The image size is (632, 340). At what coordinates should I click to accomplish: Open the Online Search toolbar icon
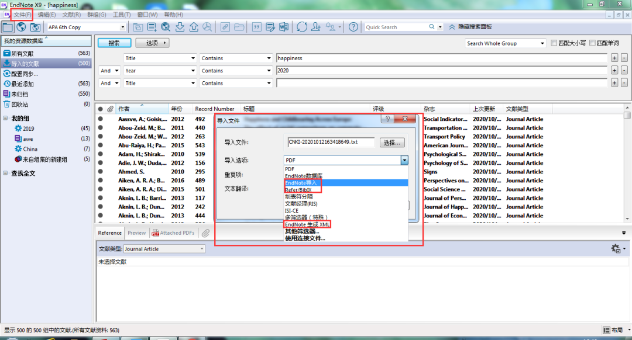[x=166, y=27]
